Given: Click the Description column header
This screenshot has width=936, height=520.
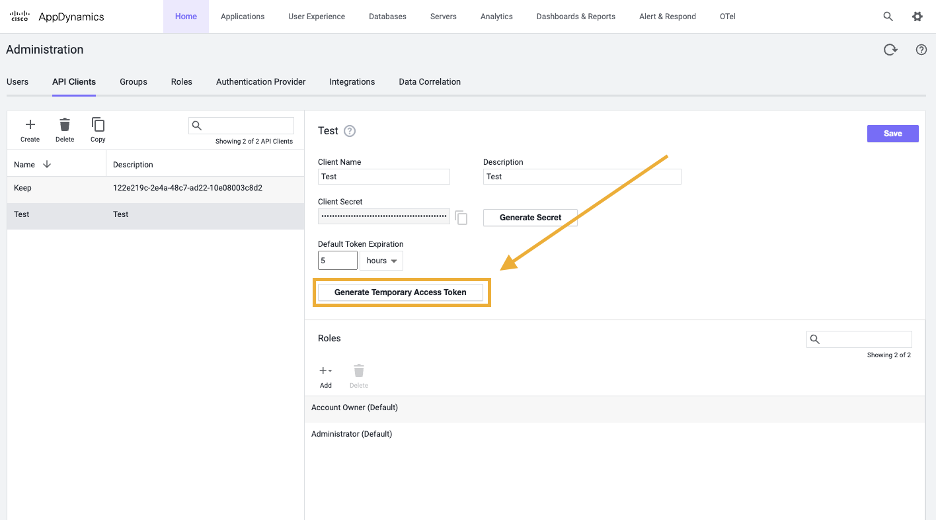Looking at the screenshot, I should [133, 165].
